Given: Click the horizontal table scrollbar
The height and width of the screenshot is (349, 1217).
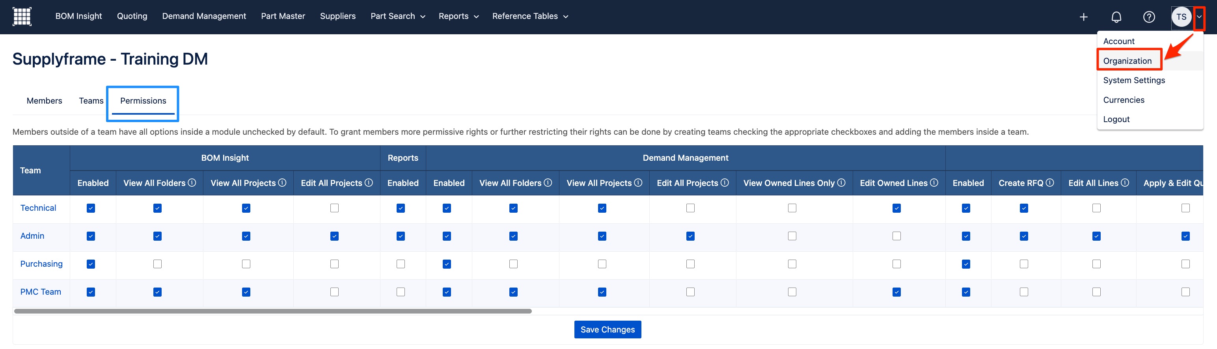Looking at the screenshot, I should coord(272,311).
